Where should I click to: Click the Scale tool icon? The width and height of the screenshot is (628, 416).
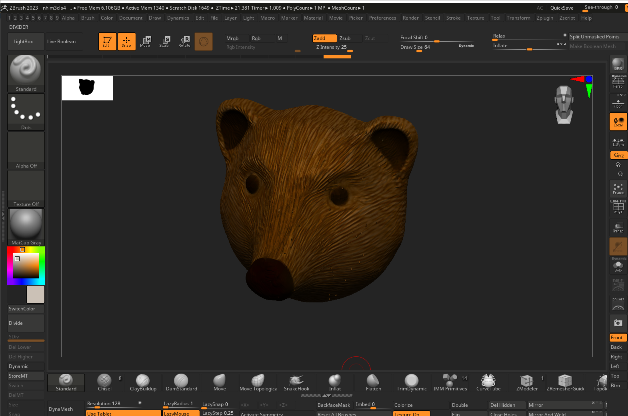click(164, 42)
